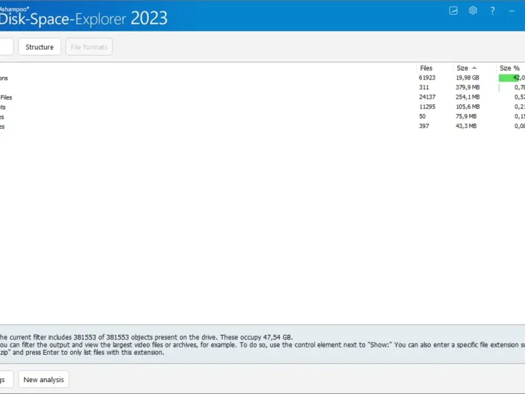
Task: Select the 105,6 MB size value
Action: pyautogui.click(x=467, y=107)
